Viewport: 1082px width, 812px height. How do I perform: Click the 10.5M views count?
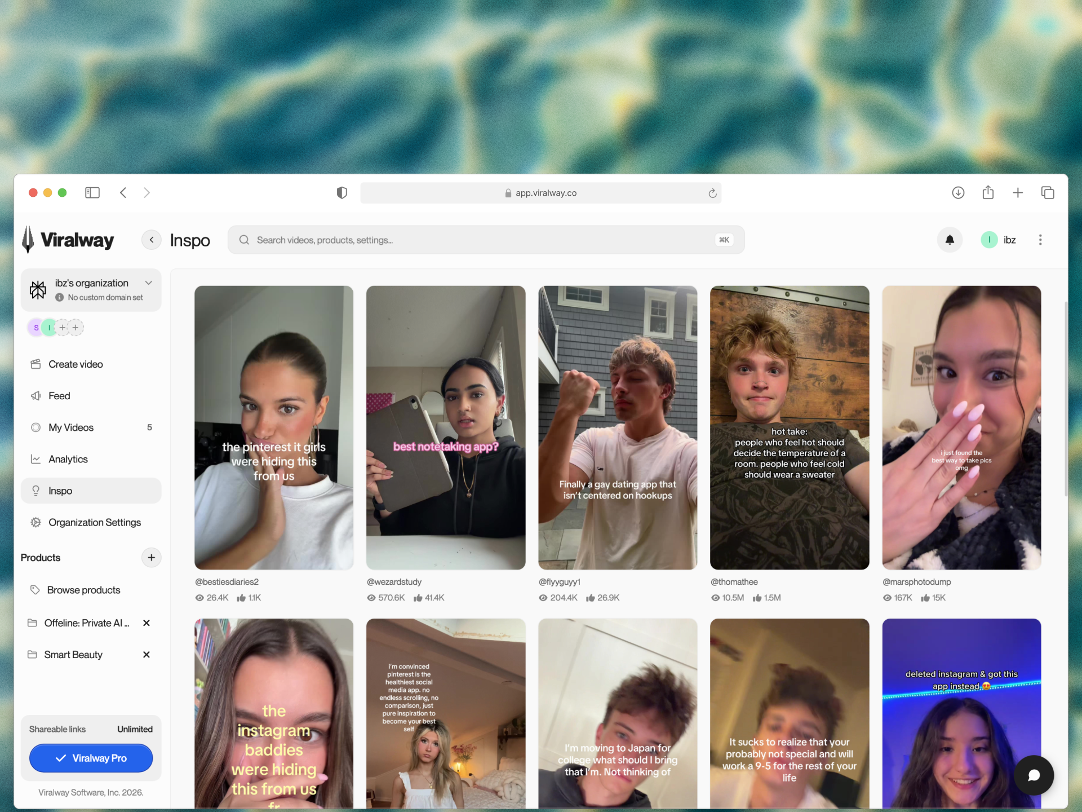pyautogui.click(x=728, y=598)
